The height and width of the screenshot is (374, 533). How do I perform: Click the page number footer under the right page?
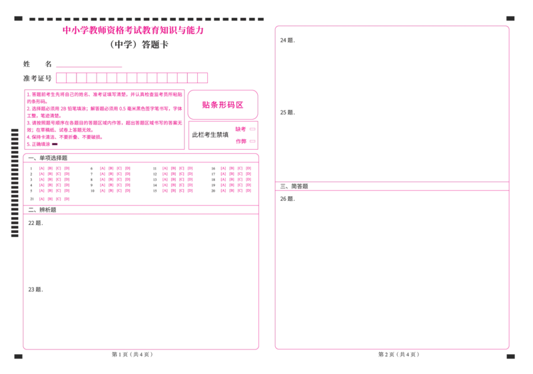pyautogui.click(x=396, y=357)
